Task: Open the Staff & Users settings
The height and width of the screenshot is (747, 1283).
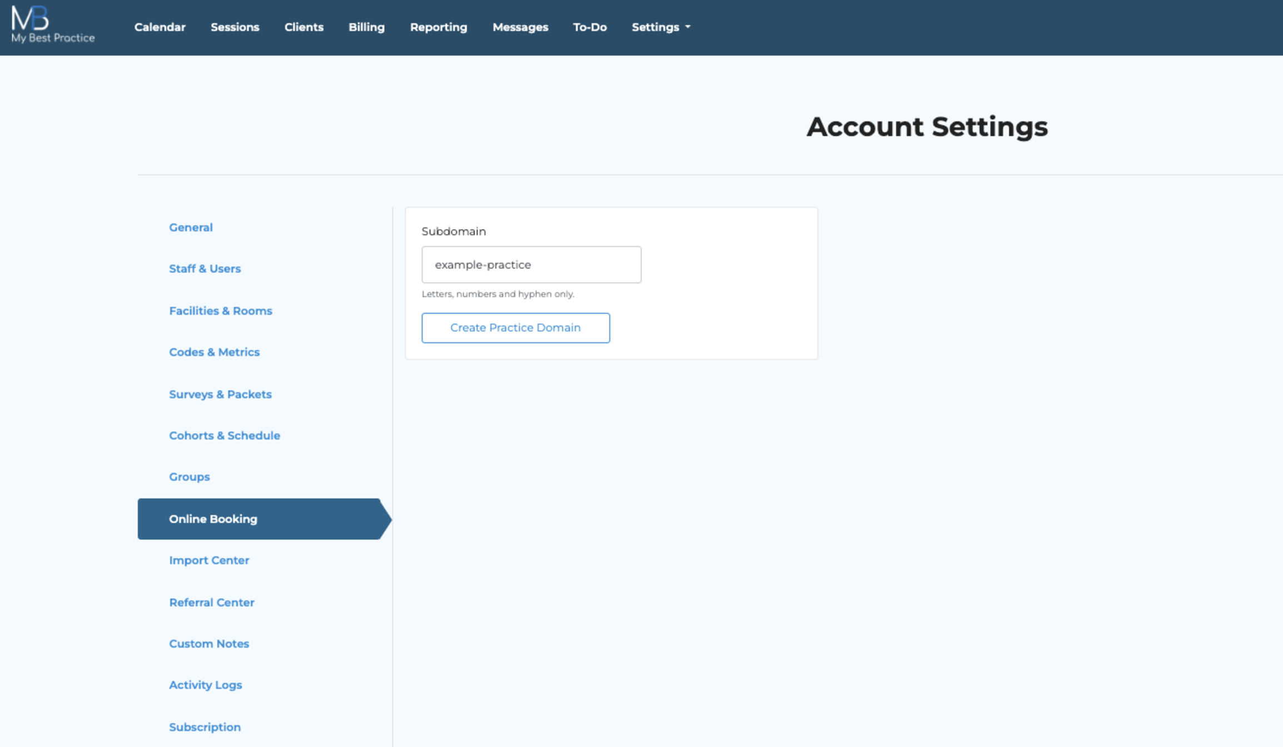Action: (x=205, y=268)
